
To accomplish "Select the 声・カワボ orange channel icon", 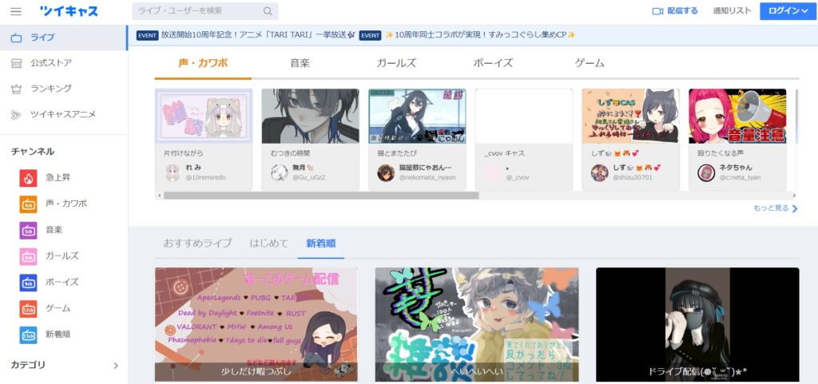I will coord(28,204).
